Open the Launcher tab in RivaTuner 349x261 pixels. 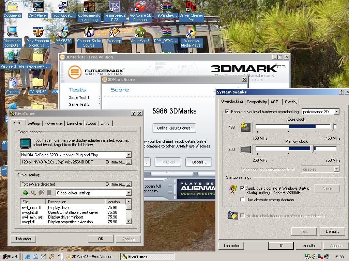pos(75,123)
